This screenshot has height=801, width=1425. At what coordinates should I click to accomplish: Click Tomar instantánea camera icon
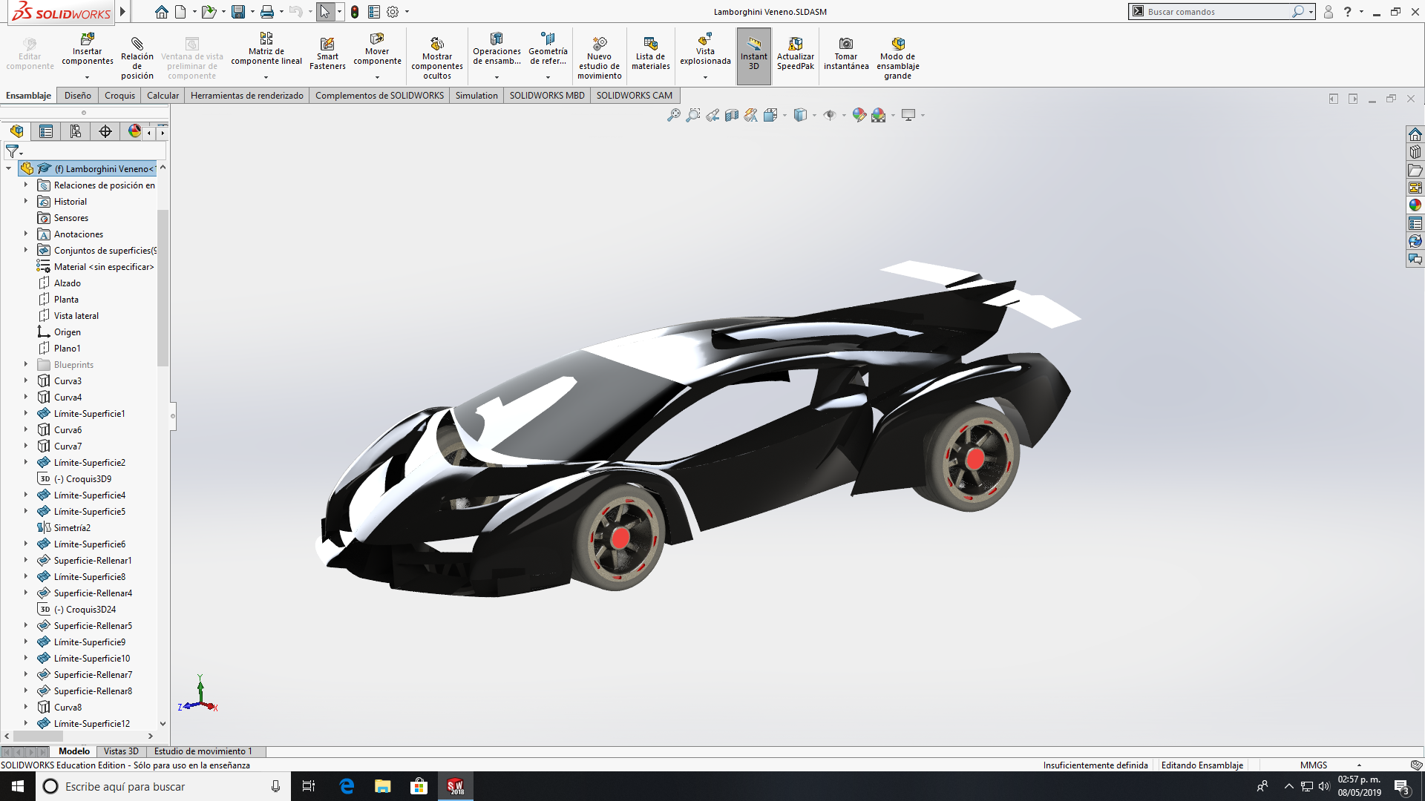click(846, 44)
